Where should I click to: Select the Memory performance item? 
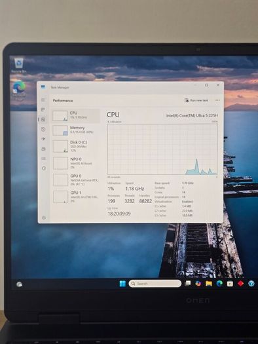tap(76, 130)
